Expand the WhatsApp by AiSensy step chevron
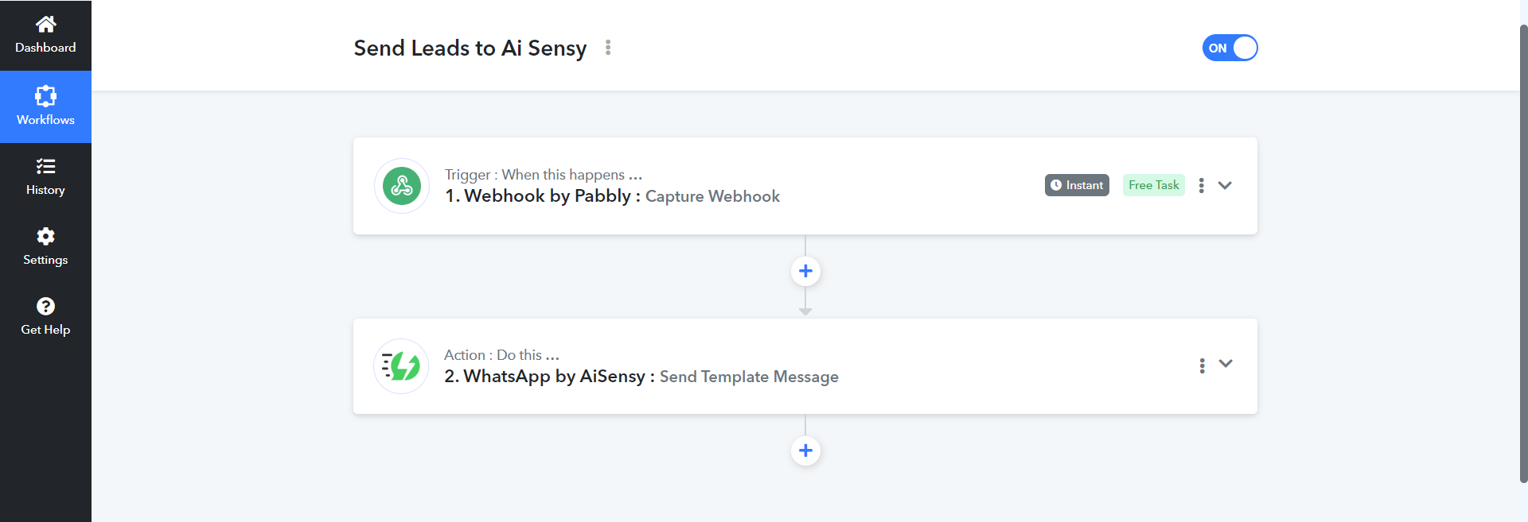This screenshot has width=1528, height=522. pos(1226,363)
